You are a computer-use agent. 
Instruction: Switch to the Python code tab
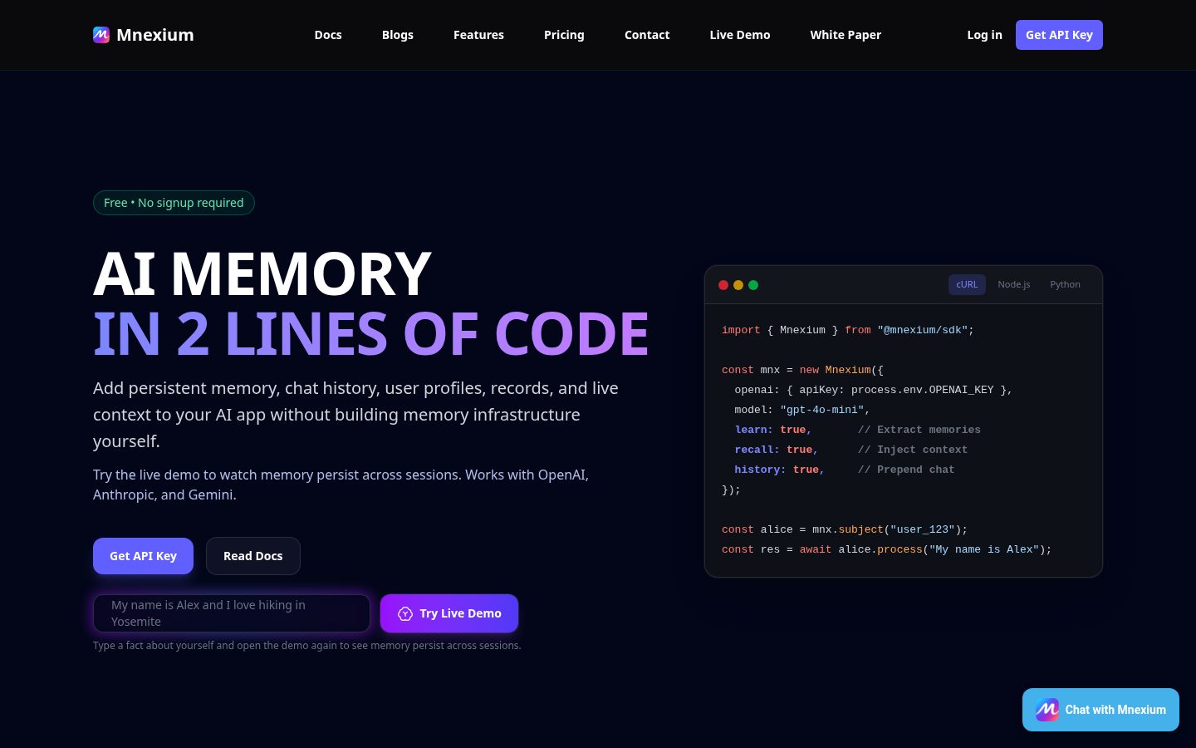tap(1065, 284)
